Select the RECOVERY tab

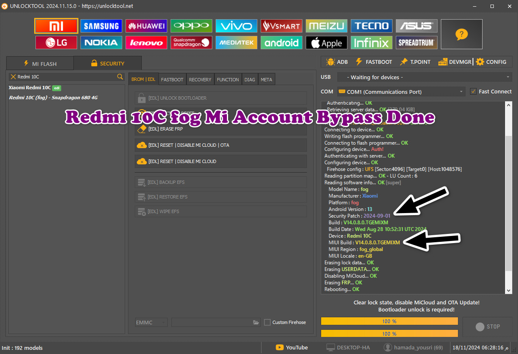pos(200,79)
